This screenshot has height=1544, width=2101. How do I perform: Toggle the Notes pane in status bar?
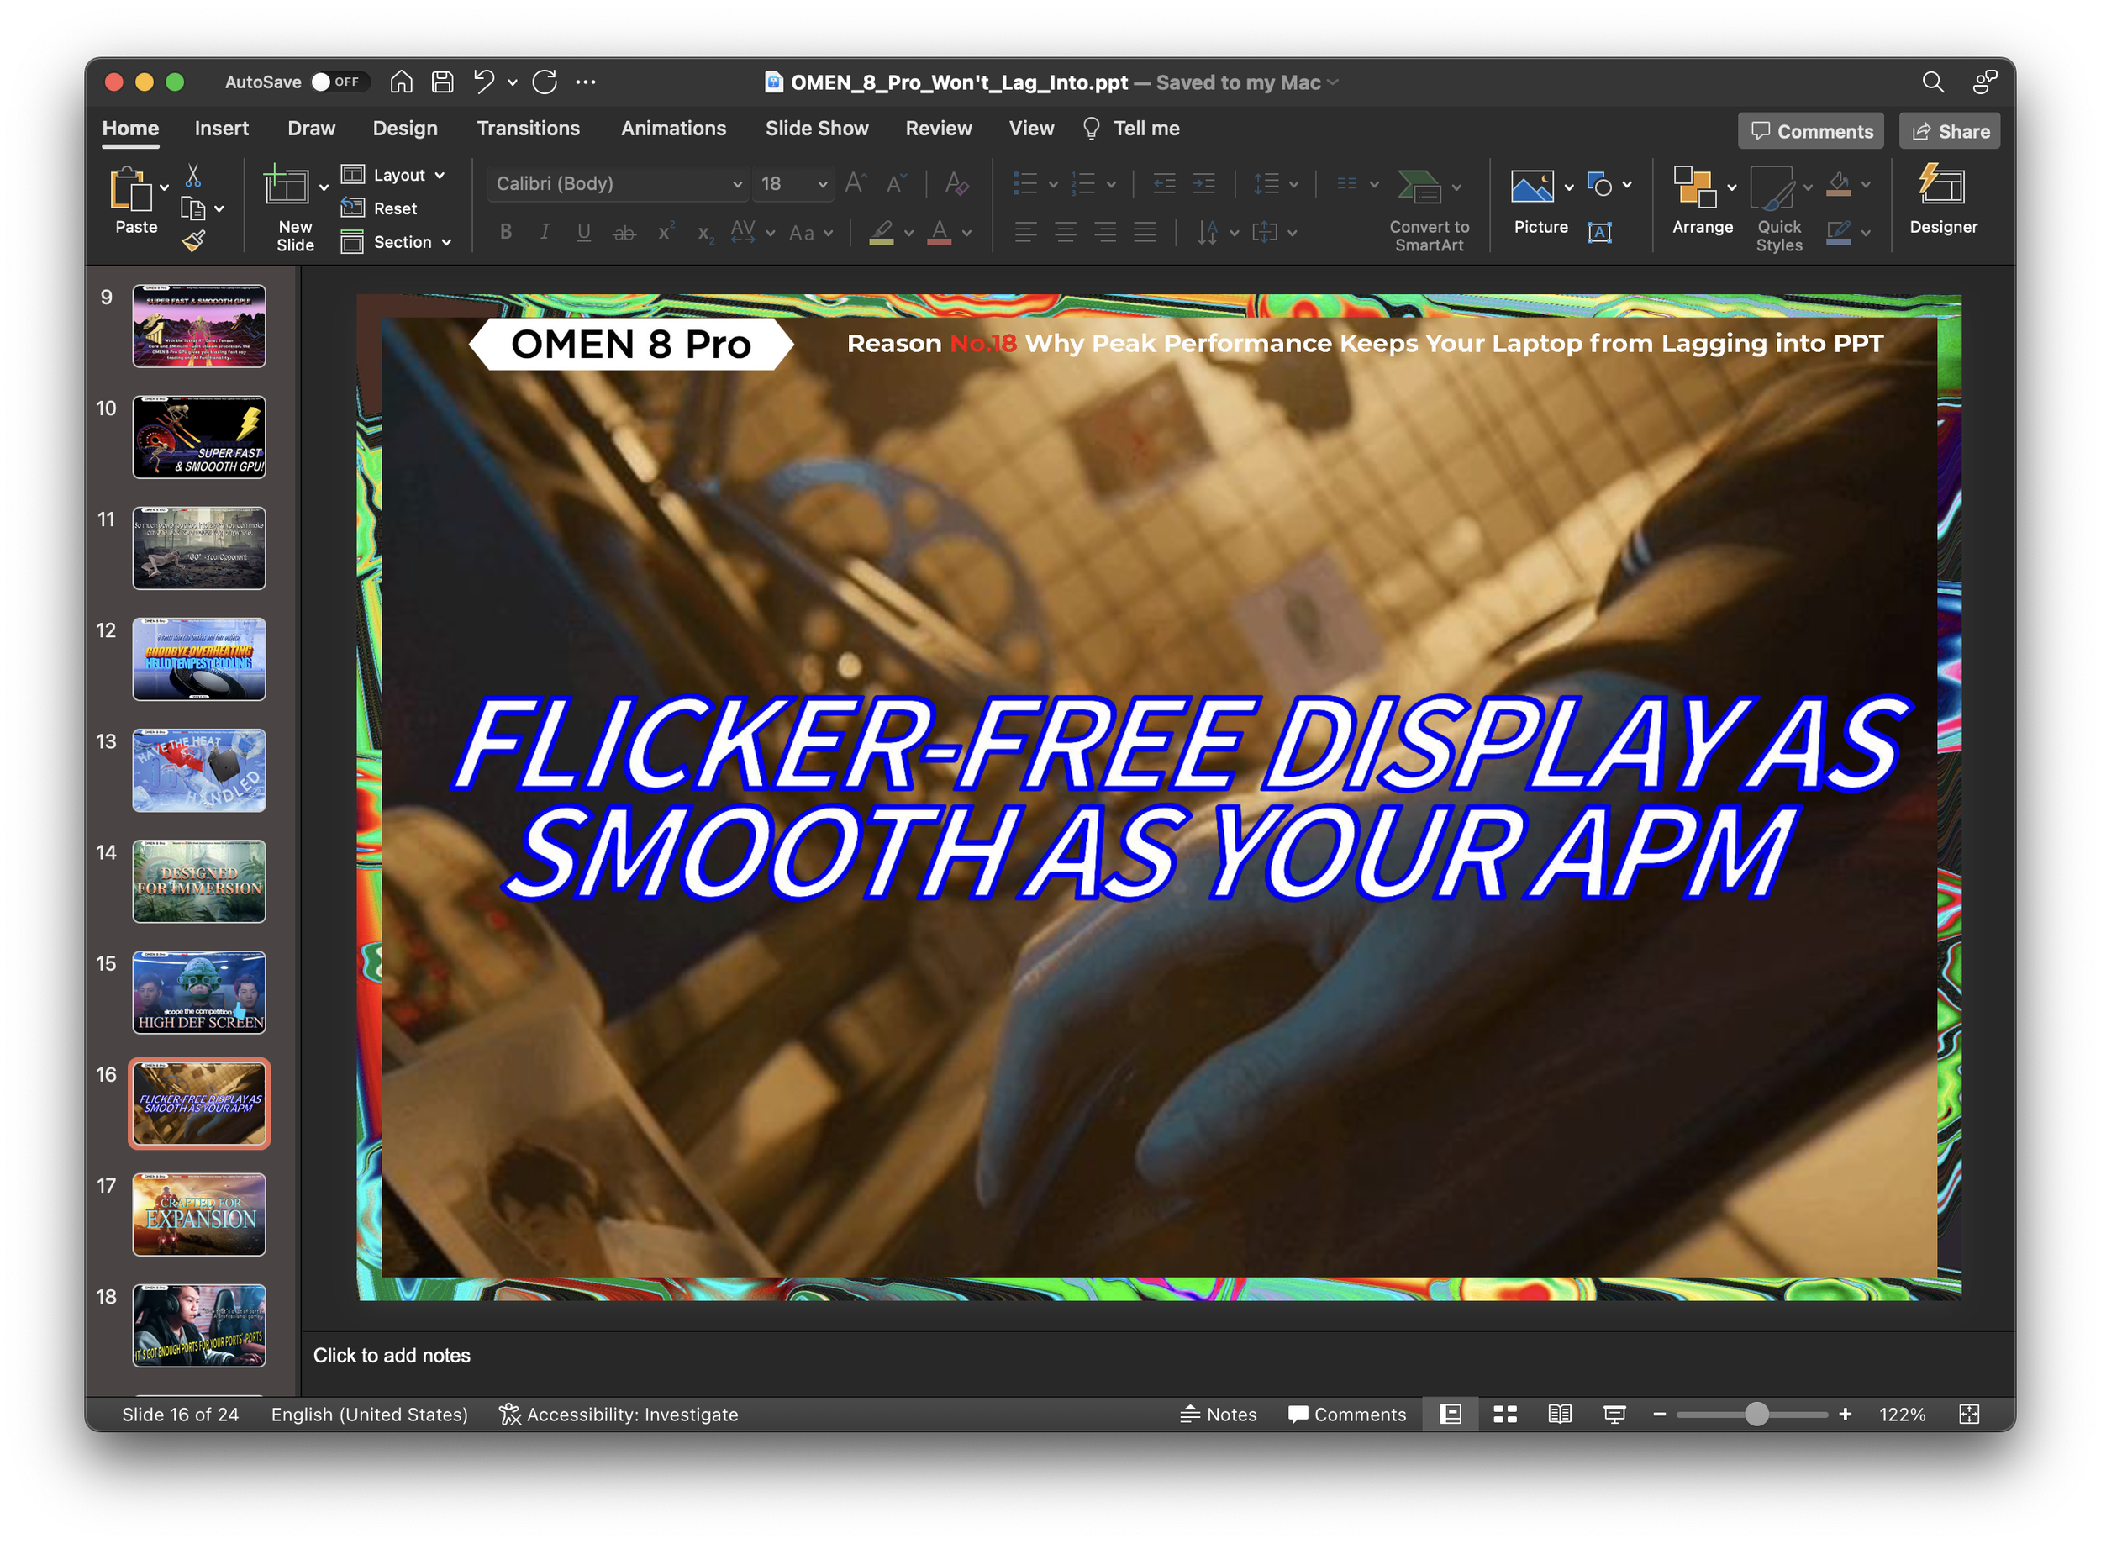[x=1219, y=1414]
